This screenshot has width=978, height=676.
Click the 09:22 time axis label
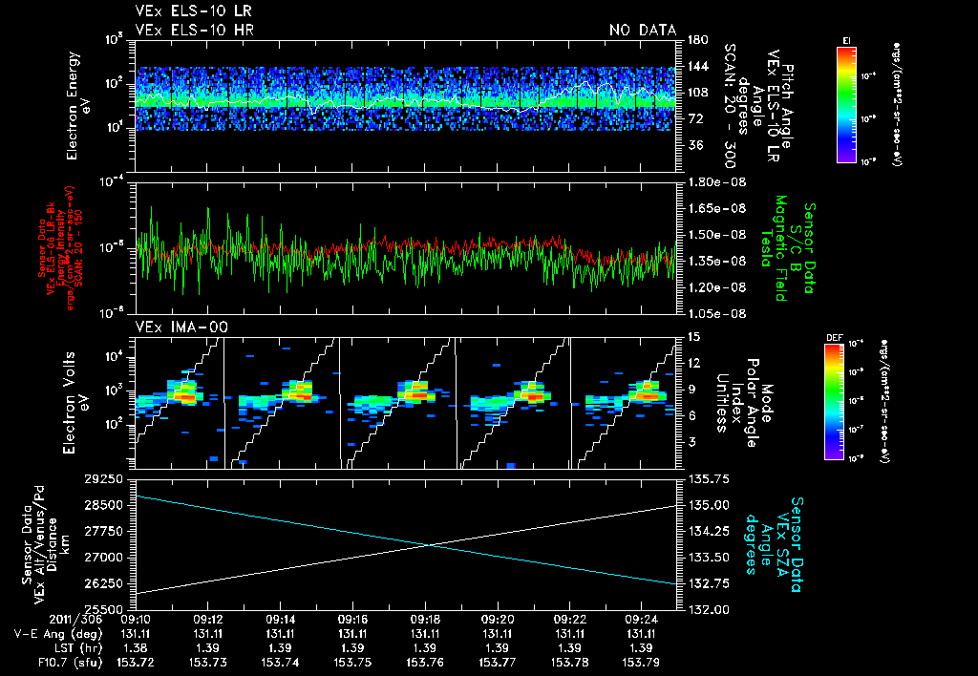pos(569,621)
